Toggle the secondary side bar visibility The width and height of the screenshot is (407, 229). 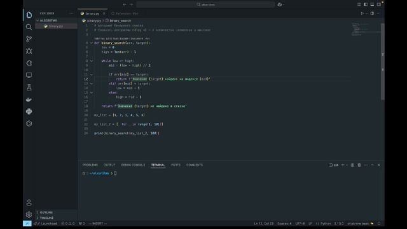[379, 4]
